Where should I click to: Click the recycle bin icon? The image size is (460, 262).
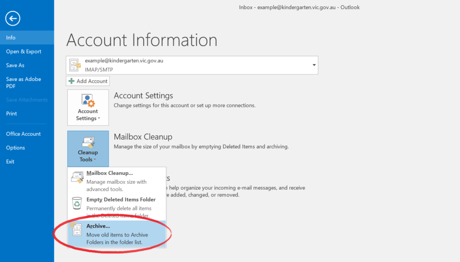77,203
